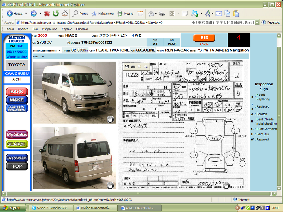Click the red BACK button
Screen dimensions: 283x212
point(17,91)
